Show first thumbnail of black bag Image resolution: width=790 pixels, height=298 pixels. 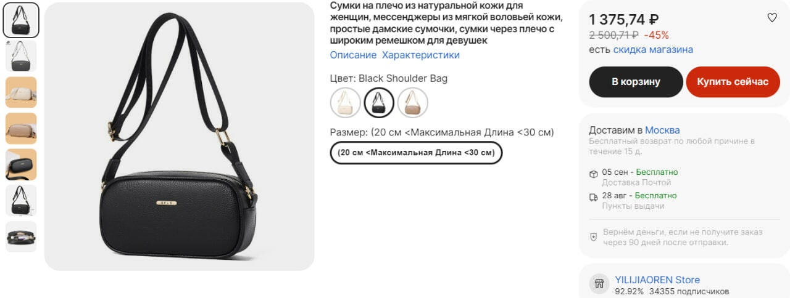coord(21,20)
